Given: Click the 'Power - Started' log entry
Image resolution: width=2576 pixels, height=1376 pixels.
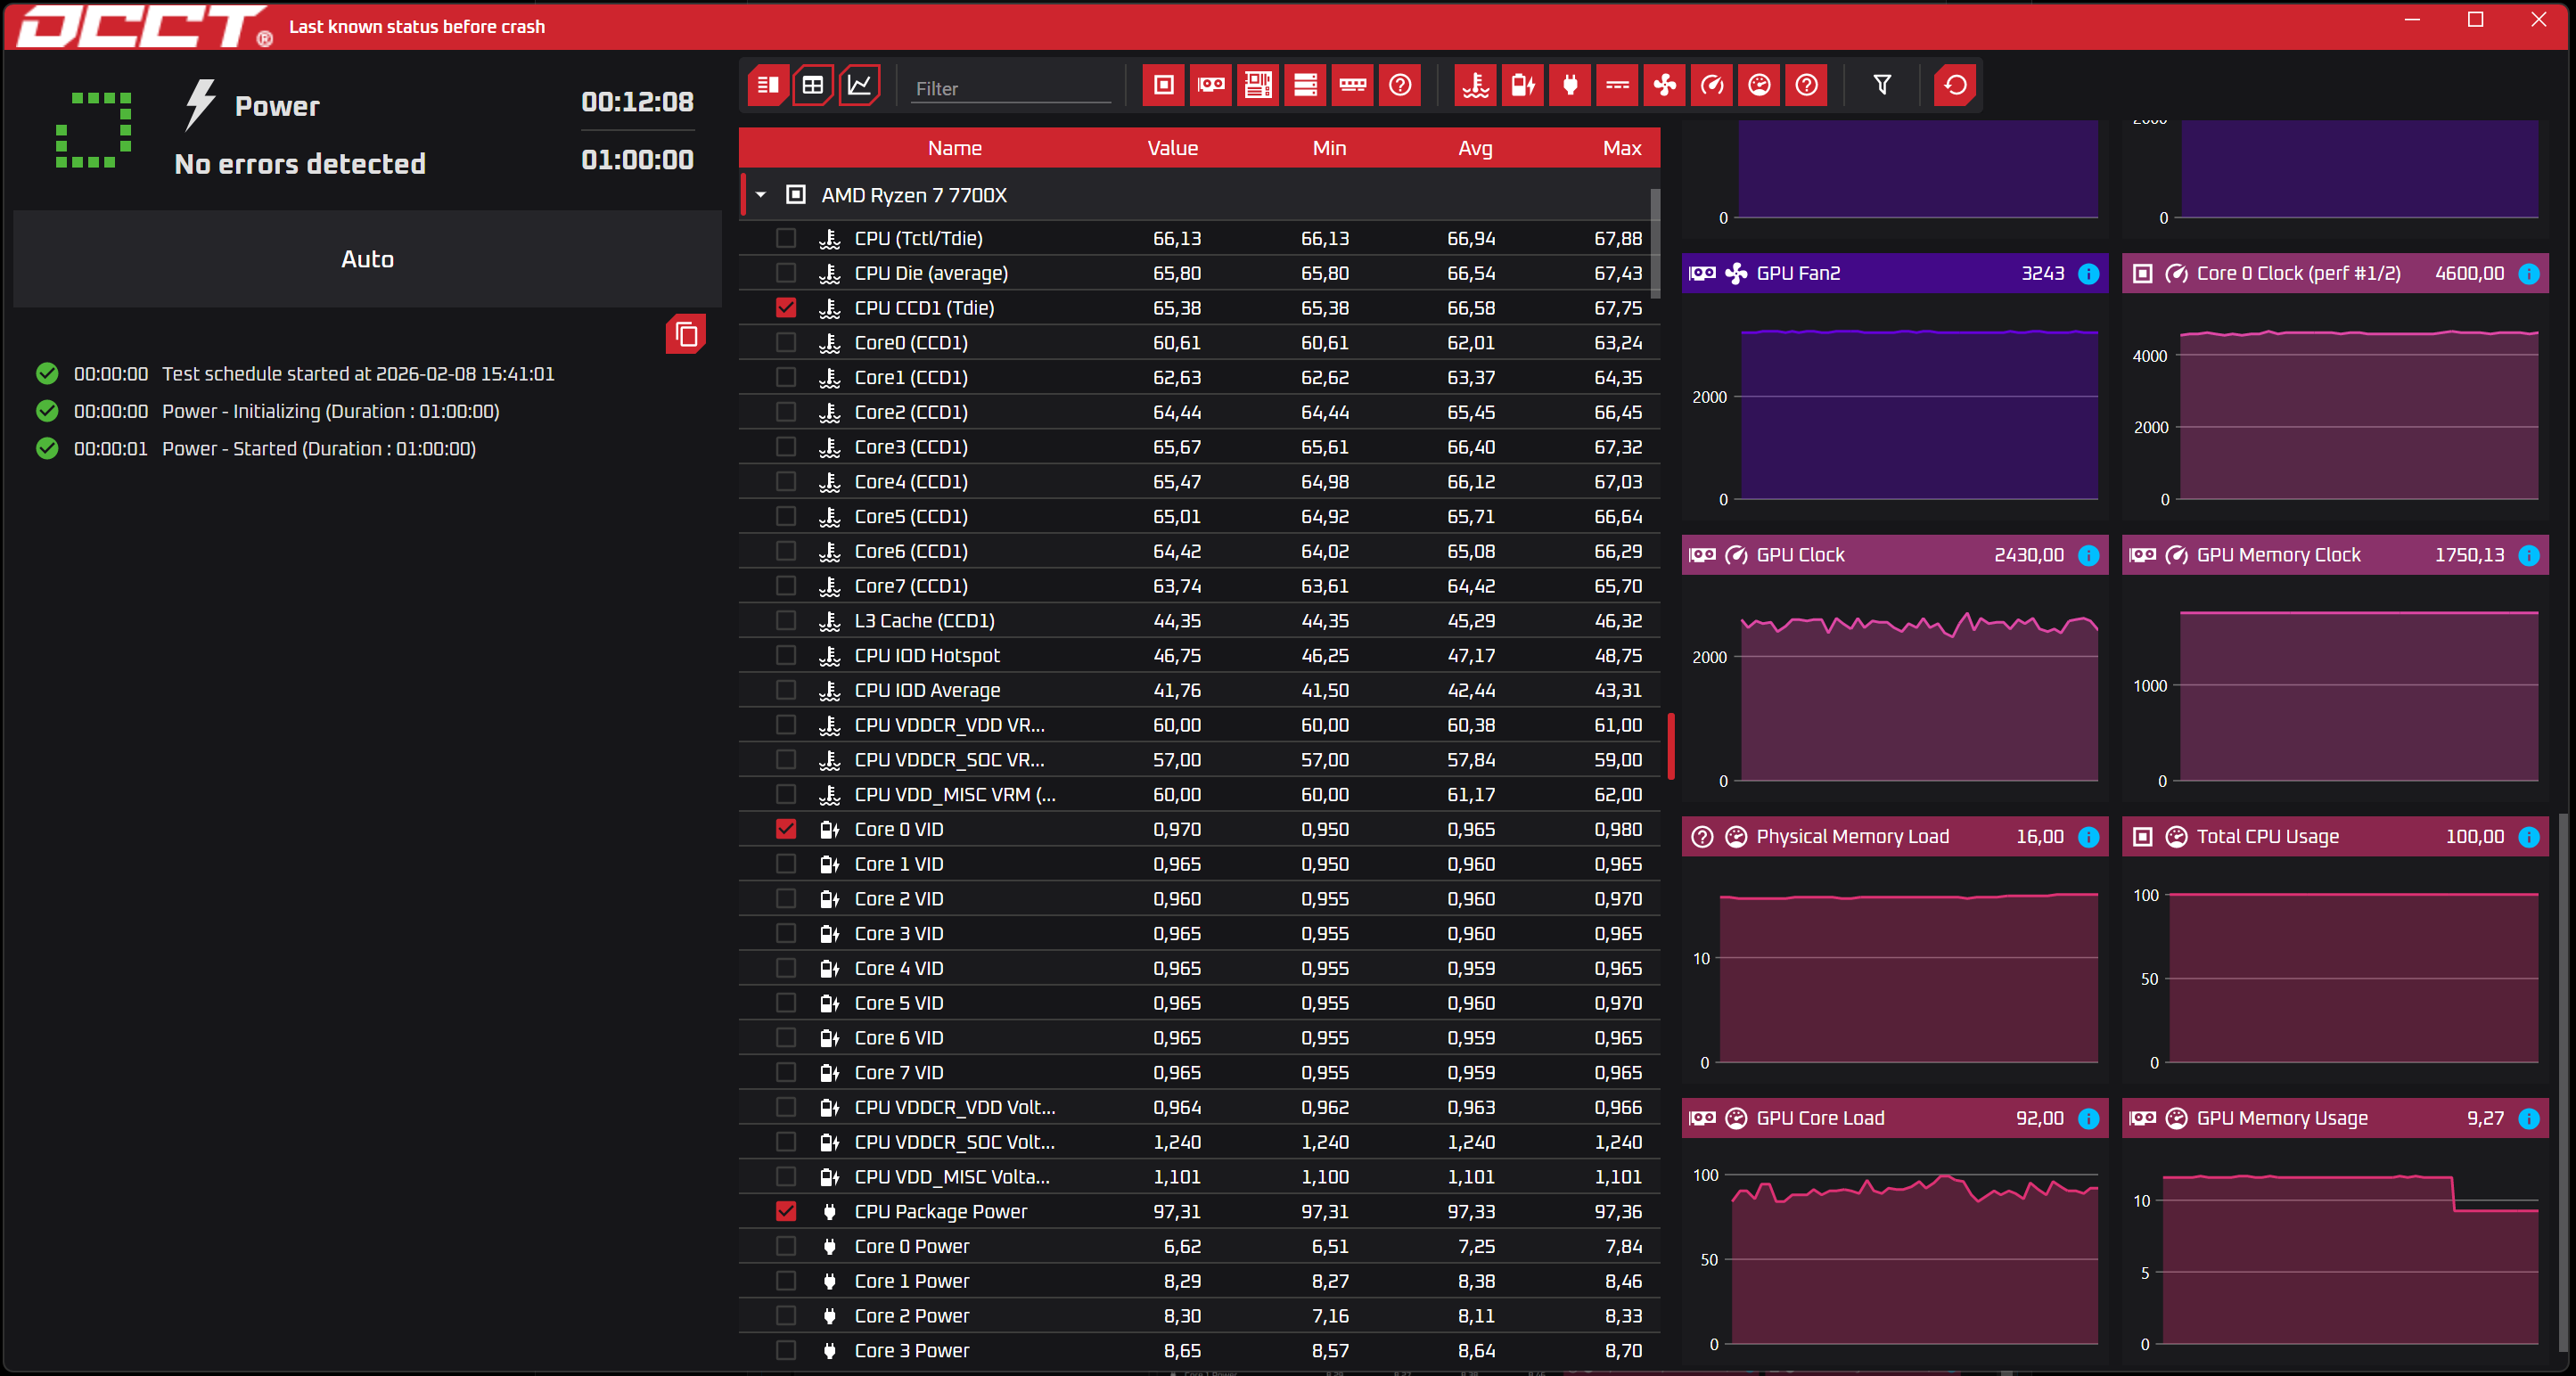Looking at the screenshot, I should coord(318,449).
